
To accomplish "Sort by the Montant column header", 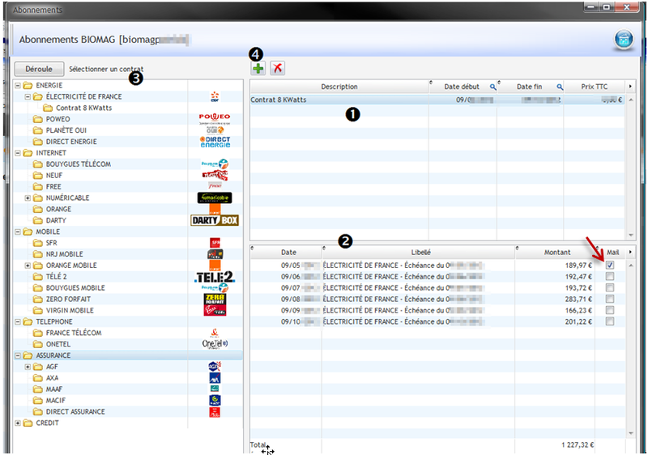I will coord(556,253).
